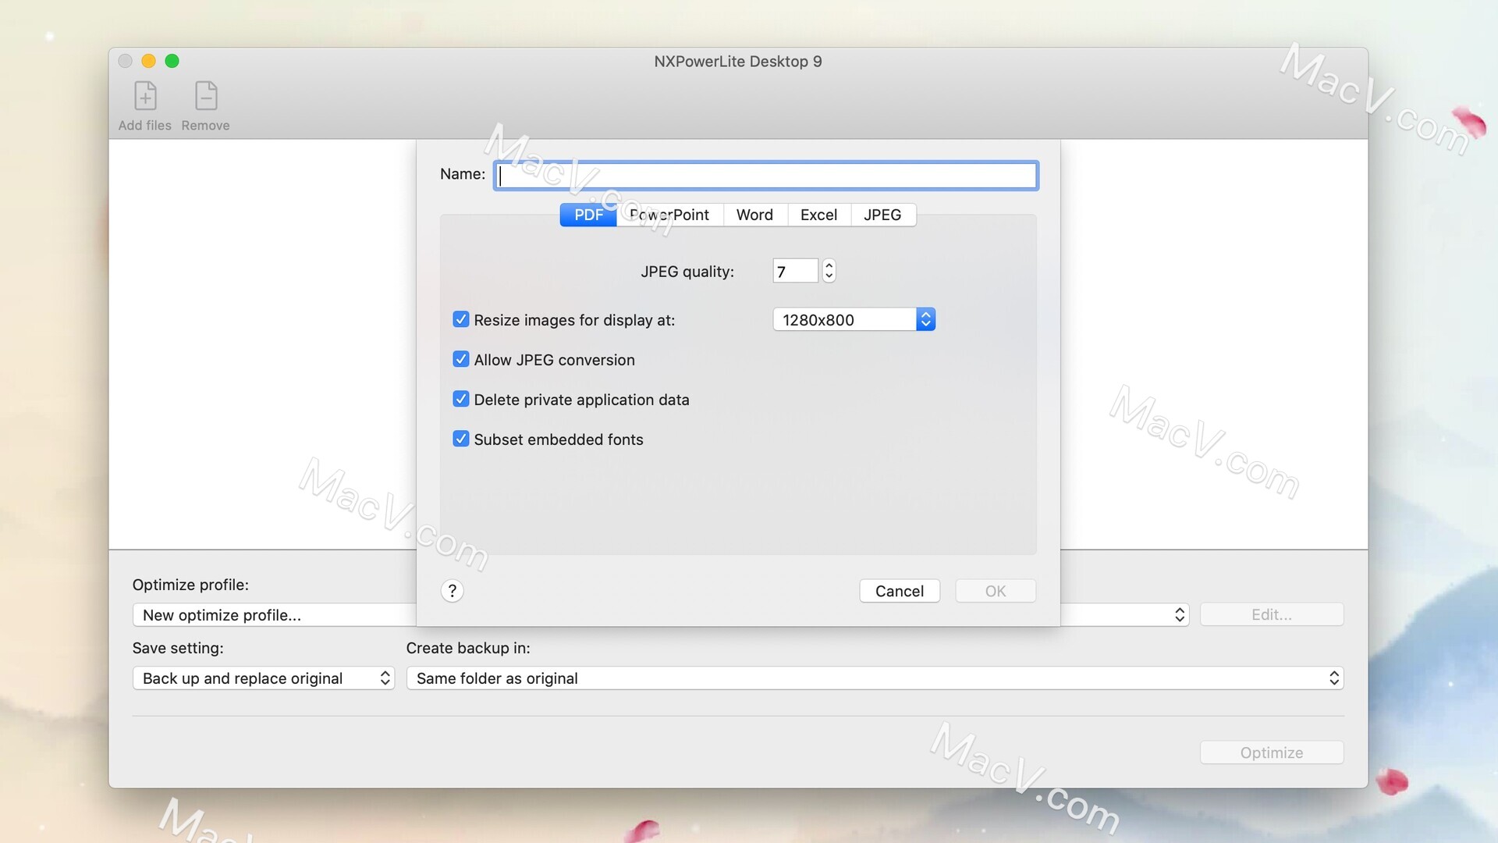This screenshot has width=1498, height=843.
Task: Select the Excel optimization tab
Action: click(818, 214)
